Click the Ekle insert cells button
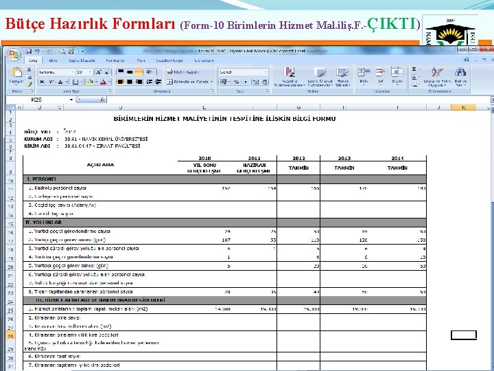The width and height of the screenshot is (494, 371). [364, 76]
